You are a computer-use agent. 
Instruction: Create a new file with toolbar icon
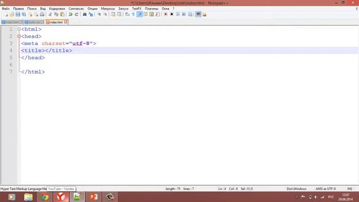pyautogui.click(x=6, y=15)
